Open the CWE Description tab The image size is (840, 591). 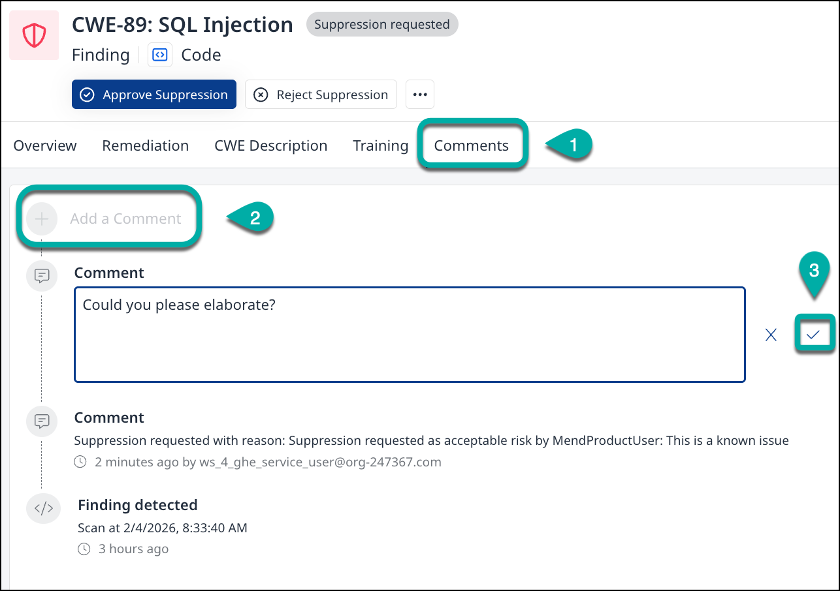pyautogui.click(x=271, y=145)
